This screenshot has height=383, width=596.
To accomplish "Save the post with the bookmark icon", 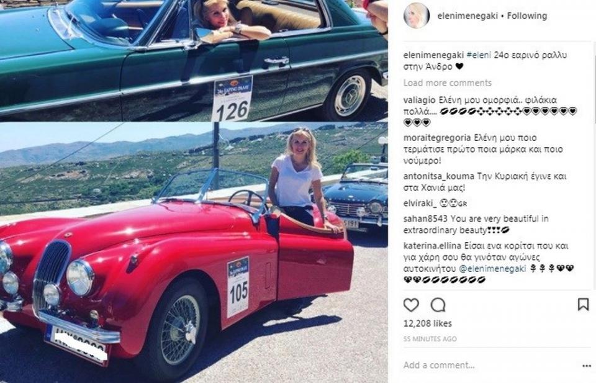I will (x=583, y=304).
